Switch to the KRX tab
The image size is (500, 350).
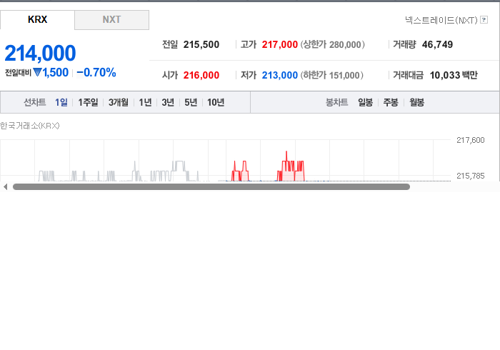tap(37, 20)
